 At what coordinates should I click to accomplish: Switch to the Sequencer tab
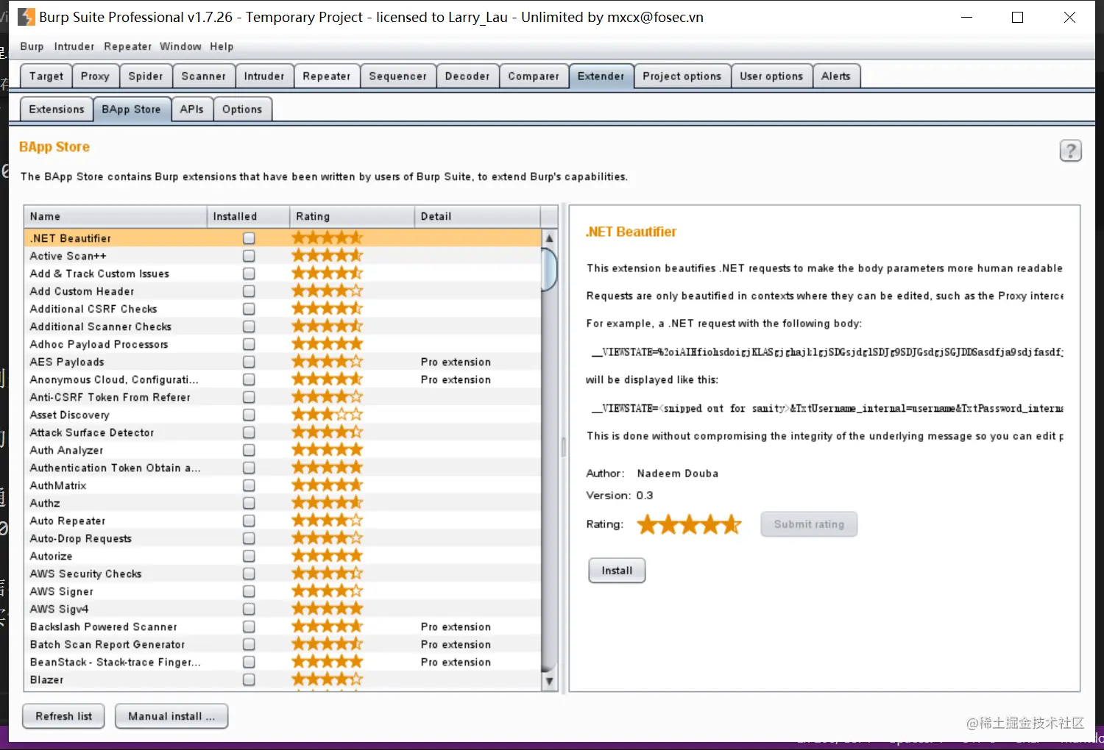pyautogui.click(x=397, y=76)
